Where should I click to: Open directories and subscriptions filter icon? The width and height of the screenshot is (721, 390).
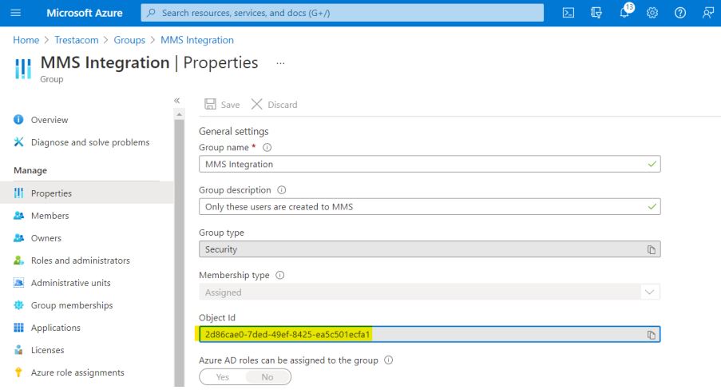pyautogui.click(x=596, y=13)
